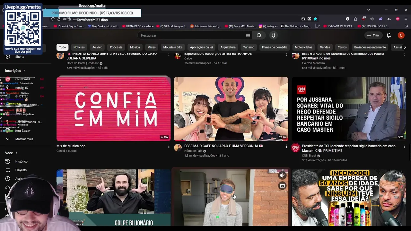Select the Arquitetura filter chip

(228, 47)
